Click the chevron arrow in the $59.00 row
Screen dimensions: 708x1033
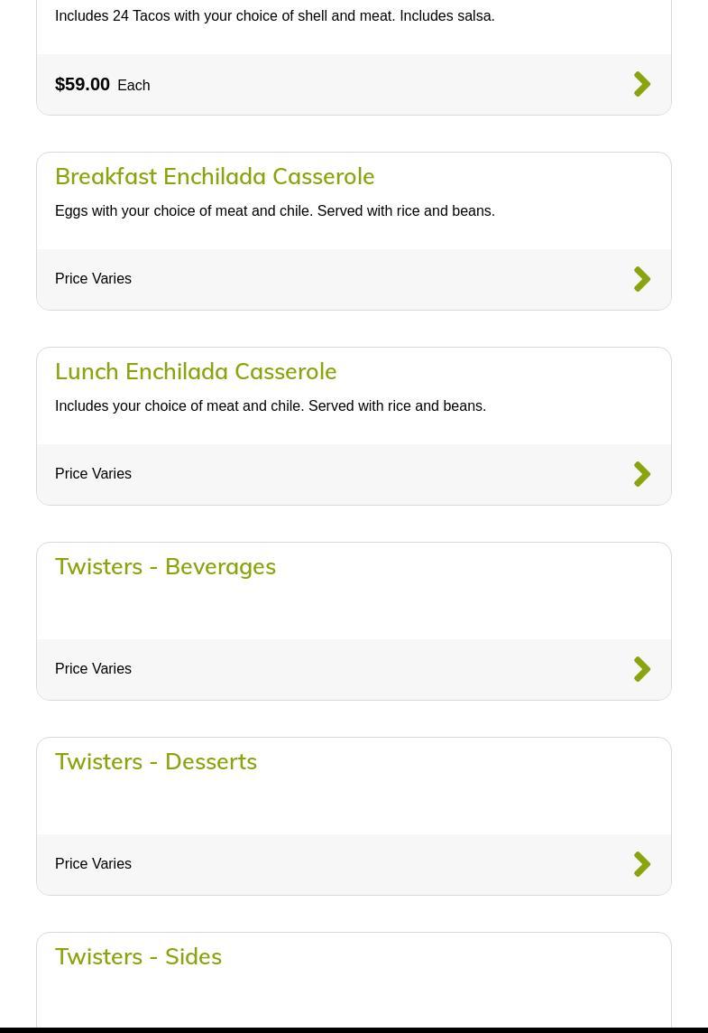tap(642, 84)
